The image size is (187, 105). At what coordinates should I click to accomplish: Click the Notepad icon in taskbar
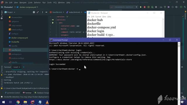pos(40,102)
